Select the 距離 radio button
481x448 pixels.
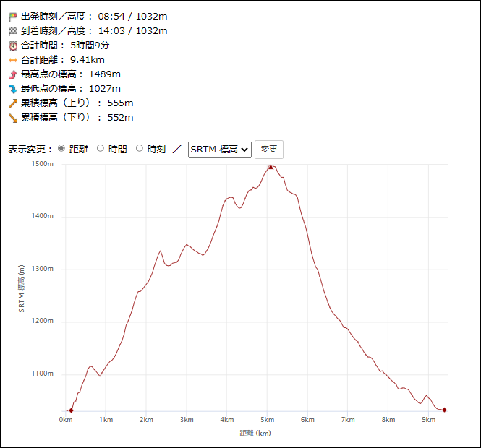coord(61,149)
